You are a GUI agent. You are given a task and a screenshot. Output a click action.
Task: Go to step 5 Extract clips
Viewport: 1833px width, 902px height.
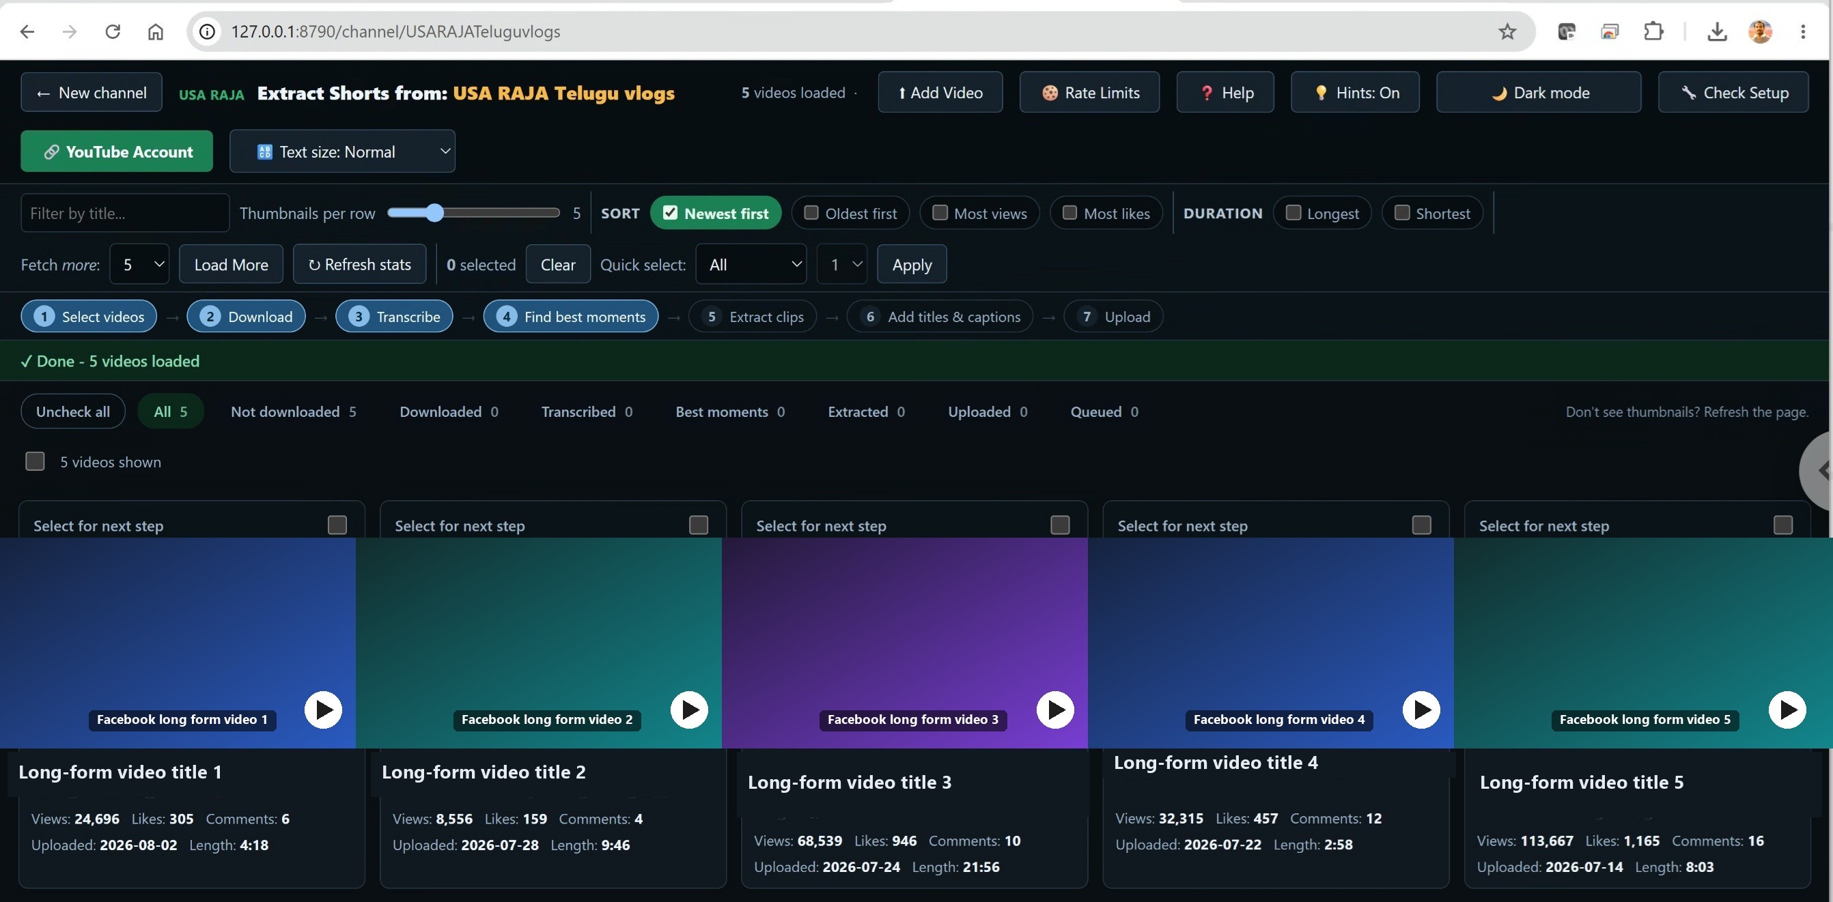(753, 317)
